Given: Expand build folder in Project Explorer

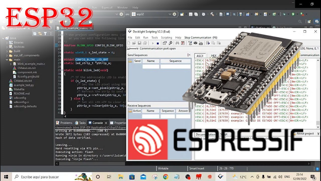Looking at the screenshot, I should [7, 51].
